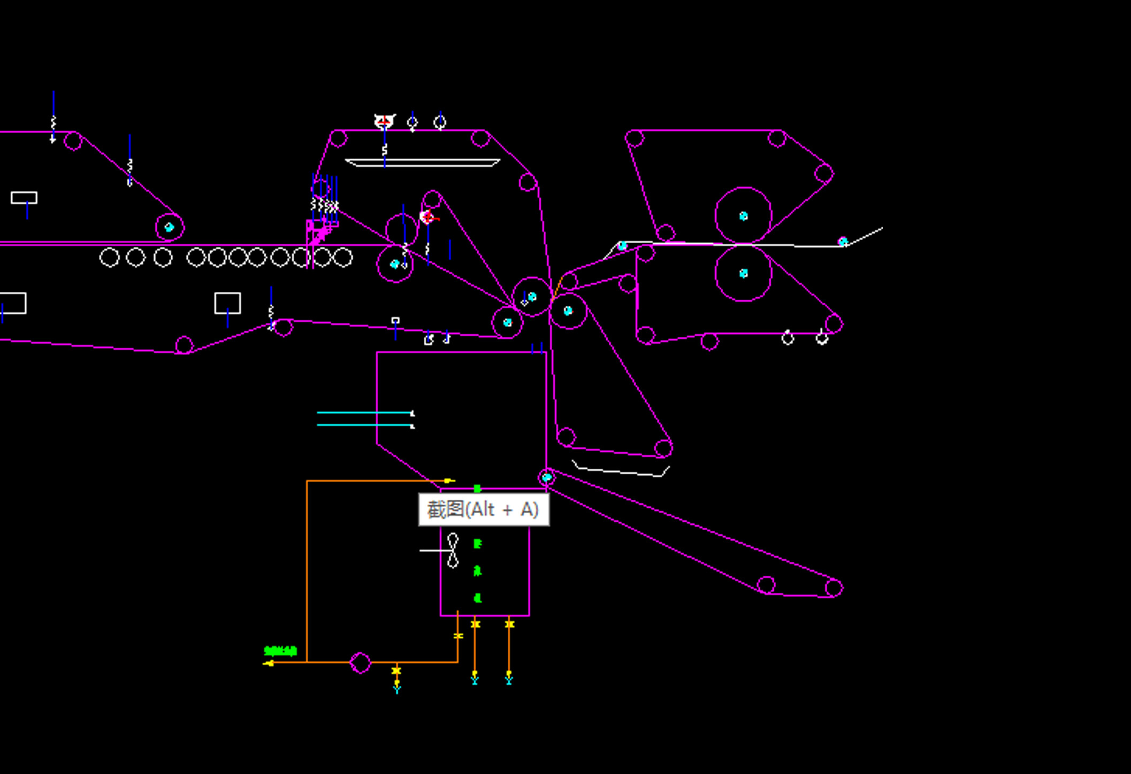Click the bottom-right magenta roller circle
This screenshot has height=774, width=1131.
pos(834,588)
